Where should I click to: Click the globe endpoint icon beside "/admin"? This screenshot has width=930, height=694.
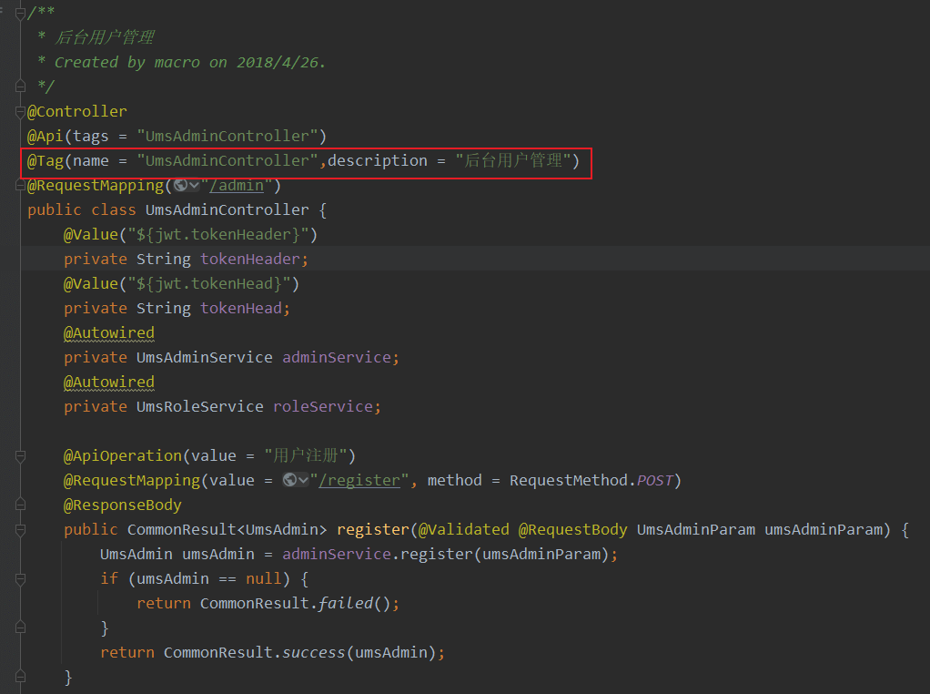point(181,185)
